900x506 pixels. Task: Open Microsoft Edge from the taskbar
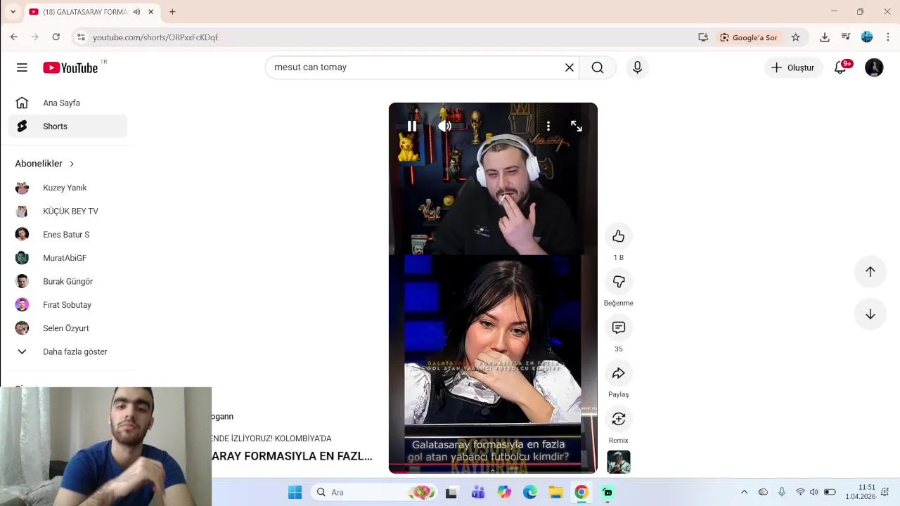(530, 493)
